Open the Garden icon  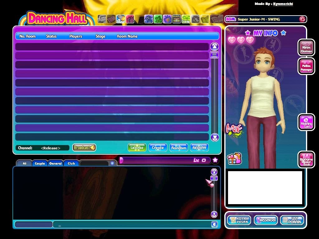pyautogui.click(x=186, y=19)
